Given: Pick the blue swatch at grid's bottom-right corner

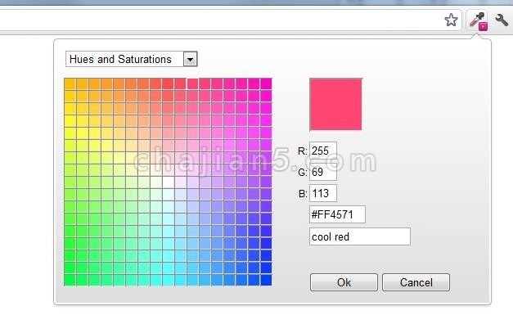Looking at the screenshot, I should coord(266,280).
